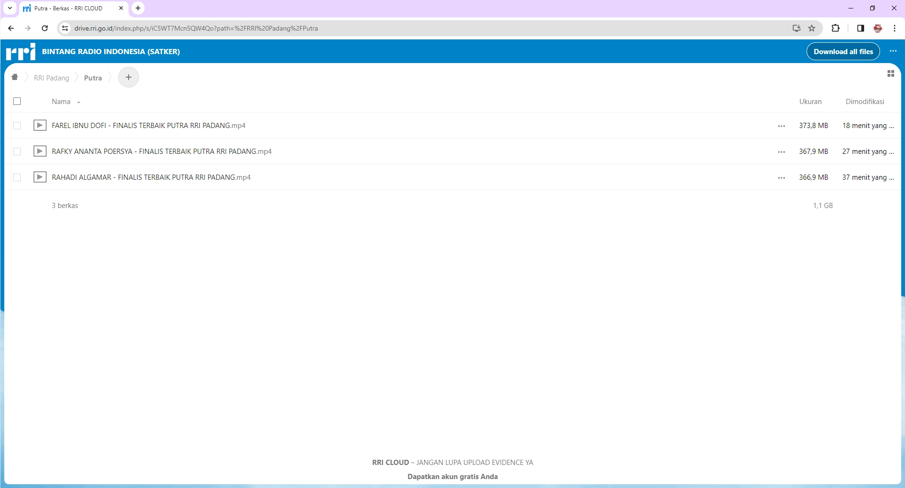Navigate to RRI Padang breadcrumb

click(51, 78)
